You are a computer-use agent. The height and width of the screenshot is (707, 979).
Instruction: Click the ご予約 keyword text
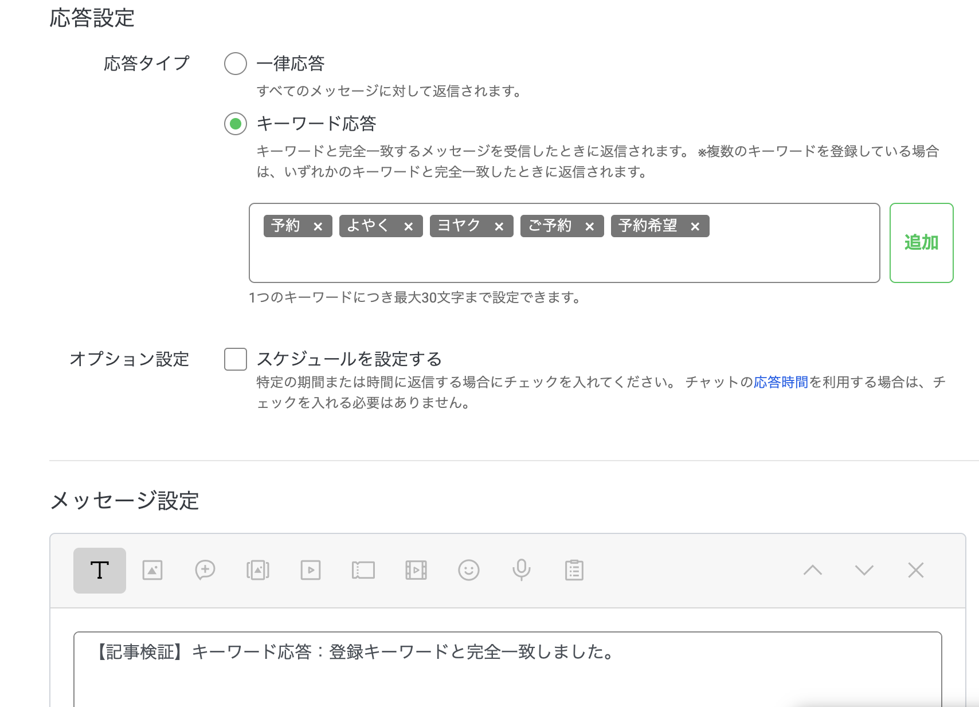click(550, 226)
